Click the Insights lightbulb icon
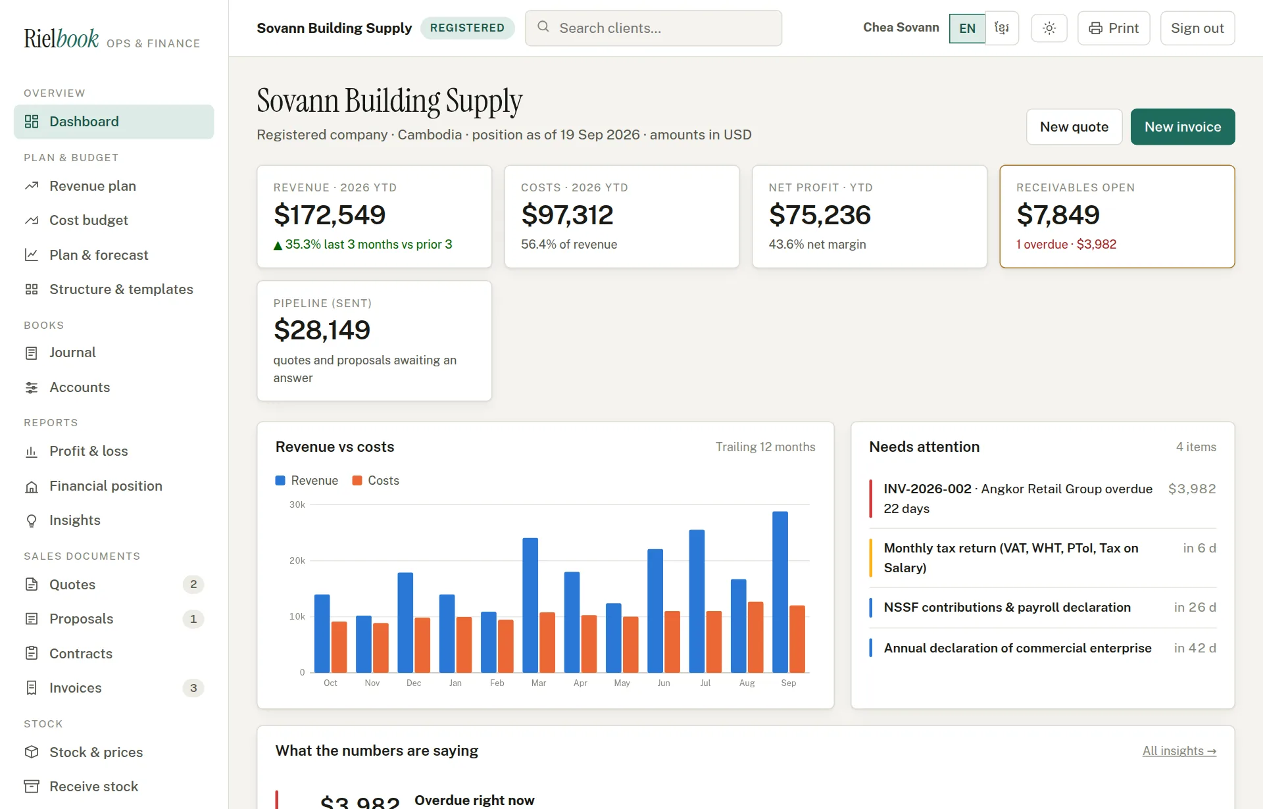This screenshot has width=1263, height=809. (x=32, y=520)
